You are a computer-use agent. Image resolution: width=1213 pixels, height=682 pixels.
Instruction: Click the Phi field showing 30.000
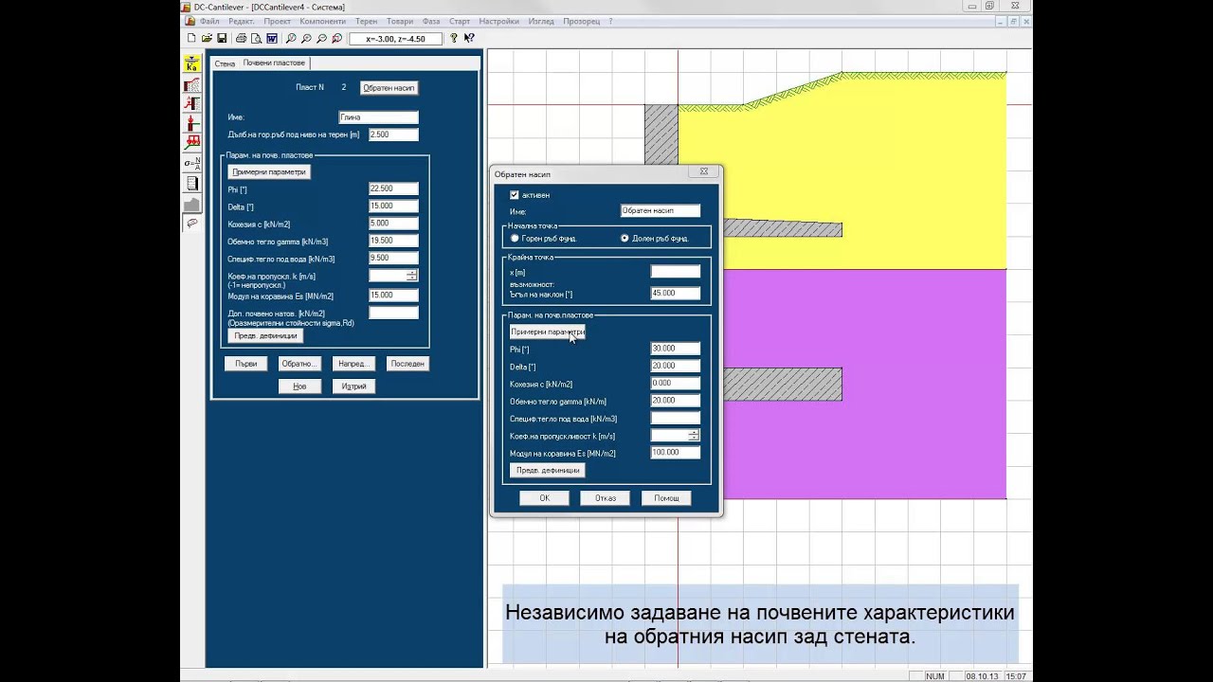click(x=676, y=349)
